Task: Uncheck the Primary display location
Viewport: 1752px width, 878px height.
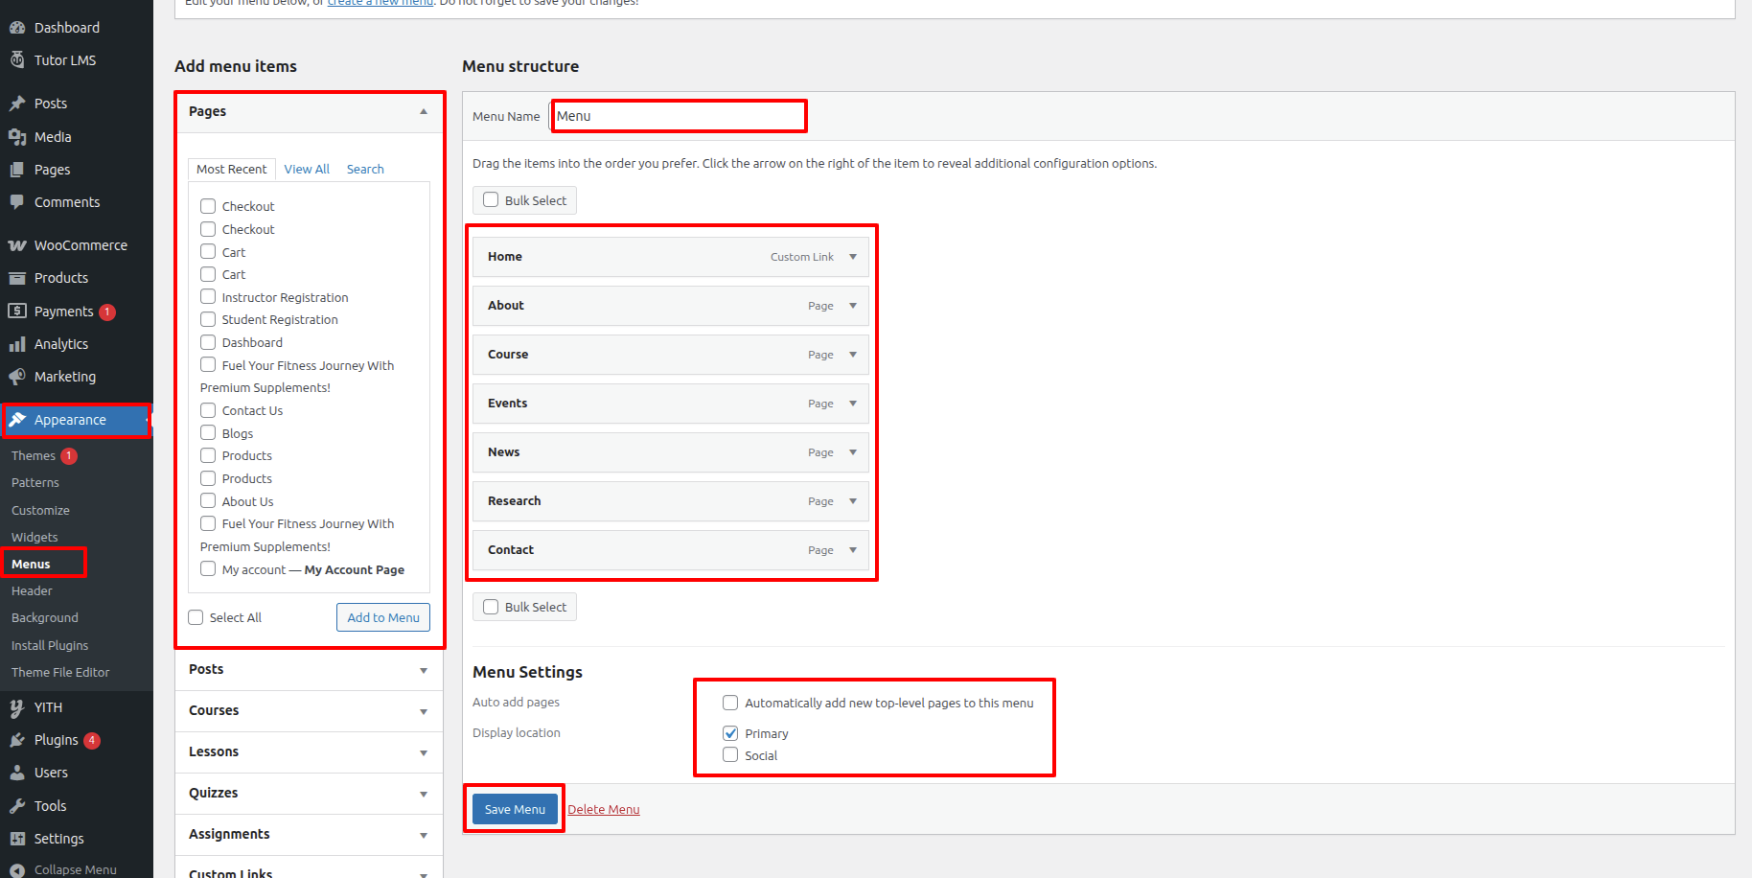Action: (730, 733)
